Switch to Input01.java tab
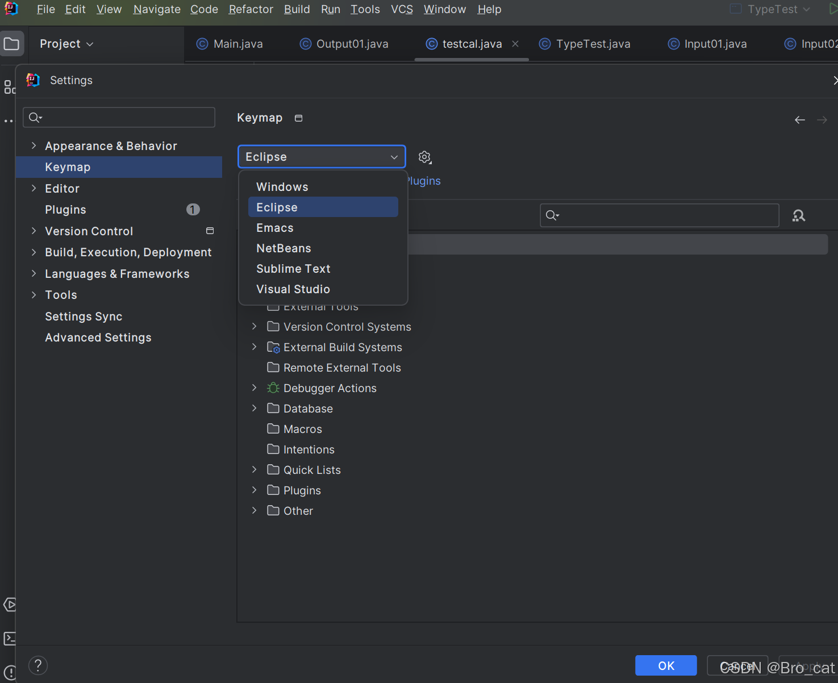838x683 pixels. pyautogui.click(x=707, y=44)
